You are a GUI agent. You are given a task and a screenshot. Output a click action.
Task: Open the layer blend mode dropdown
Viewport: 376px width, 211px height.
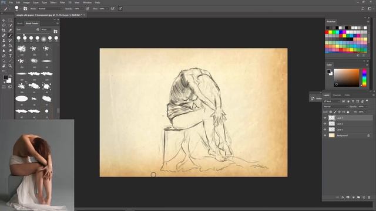335,107
